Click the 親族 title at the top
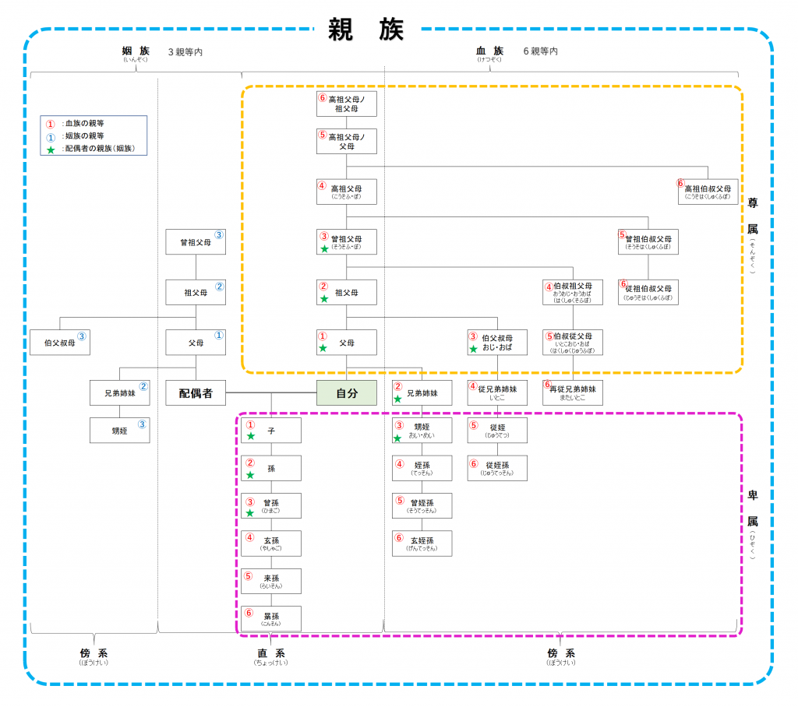 365,29
